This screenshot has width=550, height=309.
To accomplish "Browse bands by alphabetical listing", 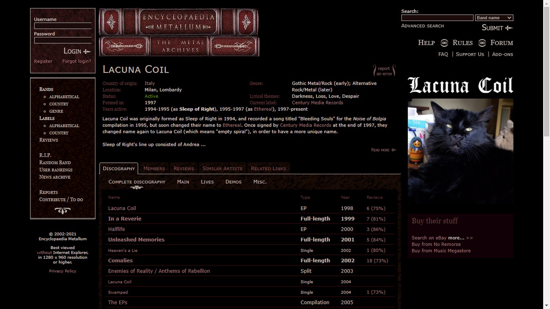I will pos(64,97).
